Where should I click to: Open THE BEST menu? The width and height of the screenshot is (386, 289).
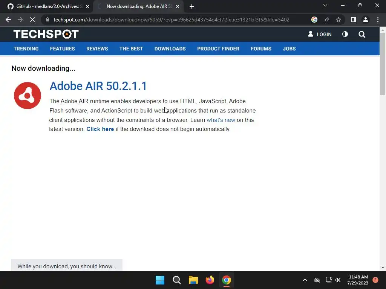131,49
